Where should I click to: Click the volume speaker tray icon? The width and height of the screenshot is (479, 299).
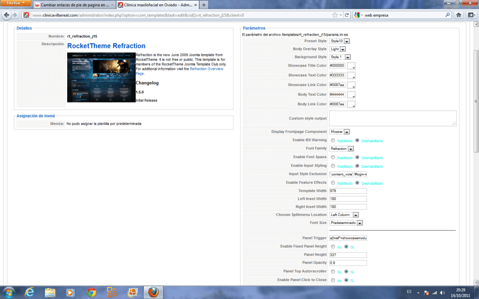442,293
